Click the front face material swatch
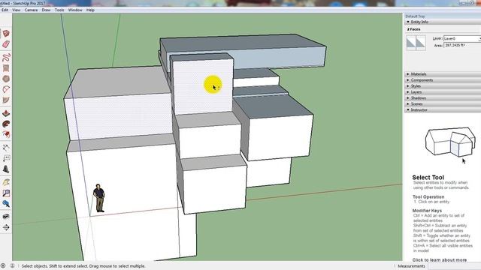481x270 pixels. click(411, 43)
